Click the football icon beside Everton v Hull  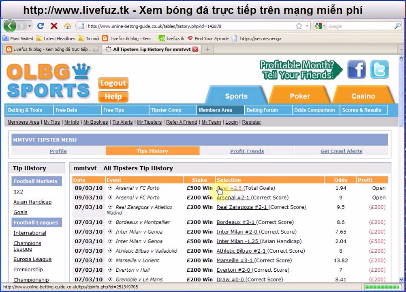click(110, 270)
